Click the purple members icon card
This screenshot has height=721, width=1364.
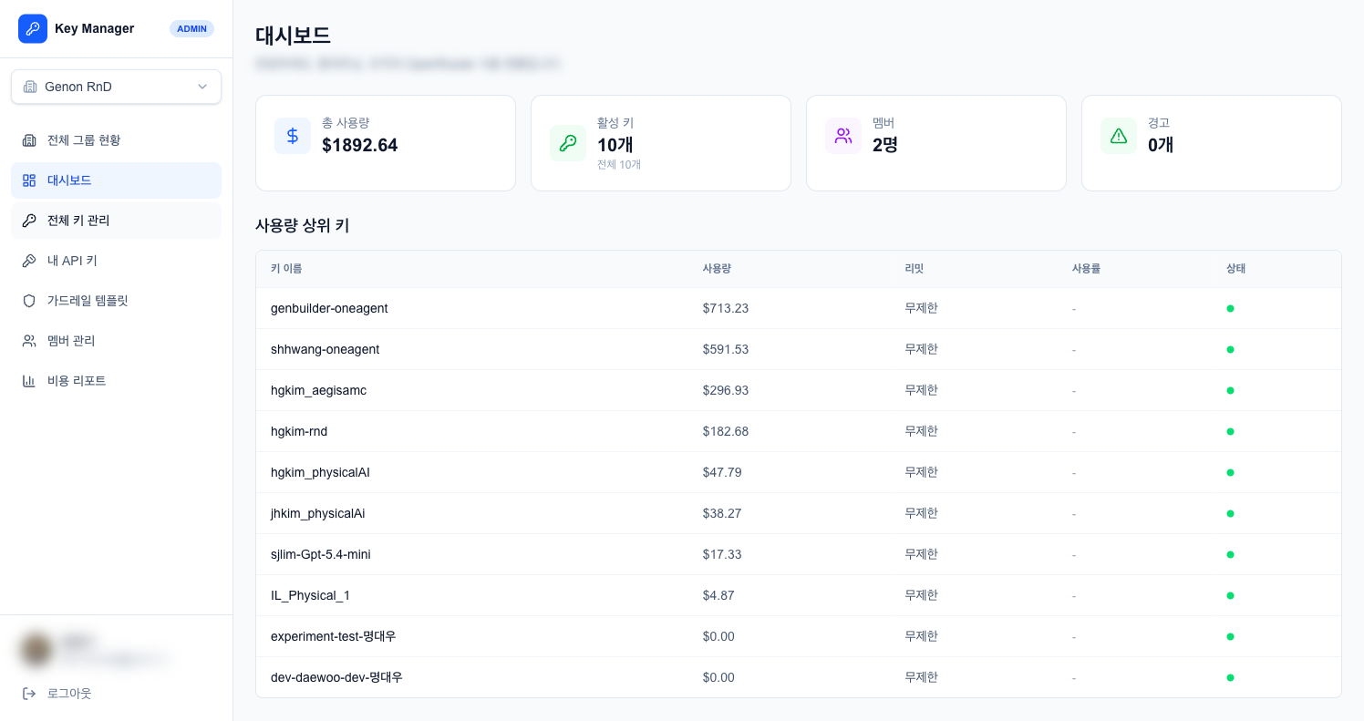pyautogui.click(x=843, y=136)
